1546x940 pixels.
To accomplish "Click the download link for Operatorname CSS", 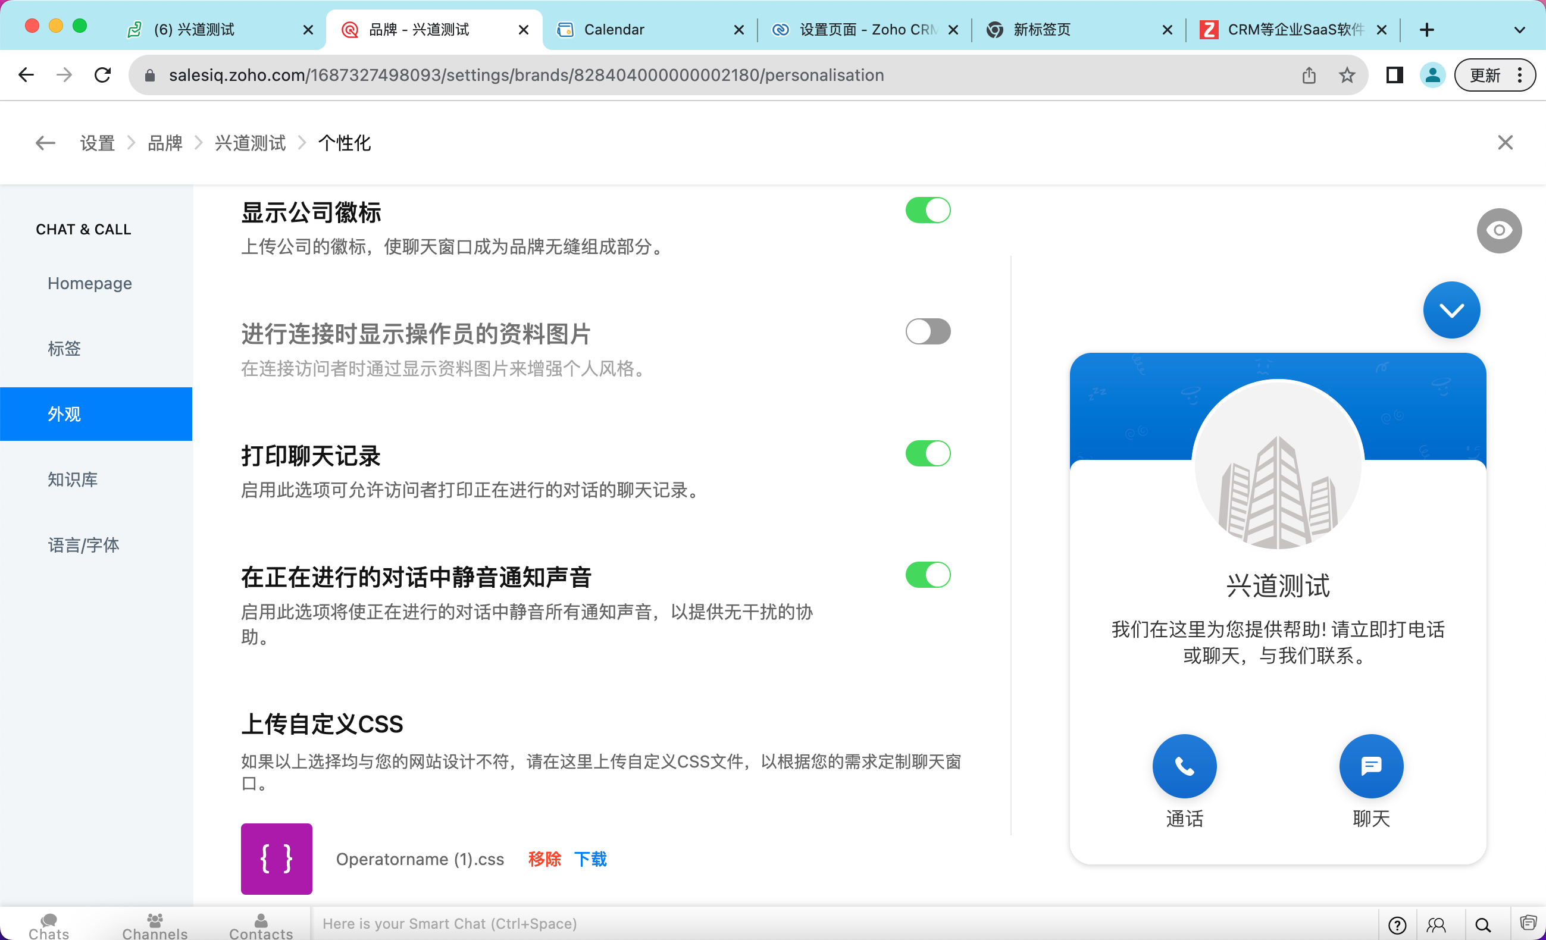I will tap(590, 858).
